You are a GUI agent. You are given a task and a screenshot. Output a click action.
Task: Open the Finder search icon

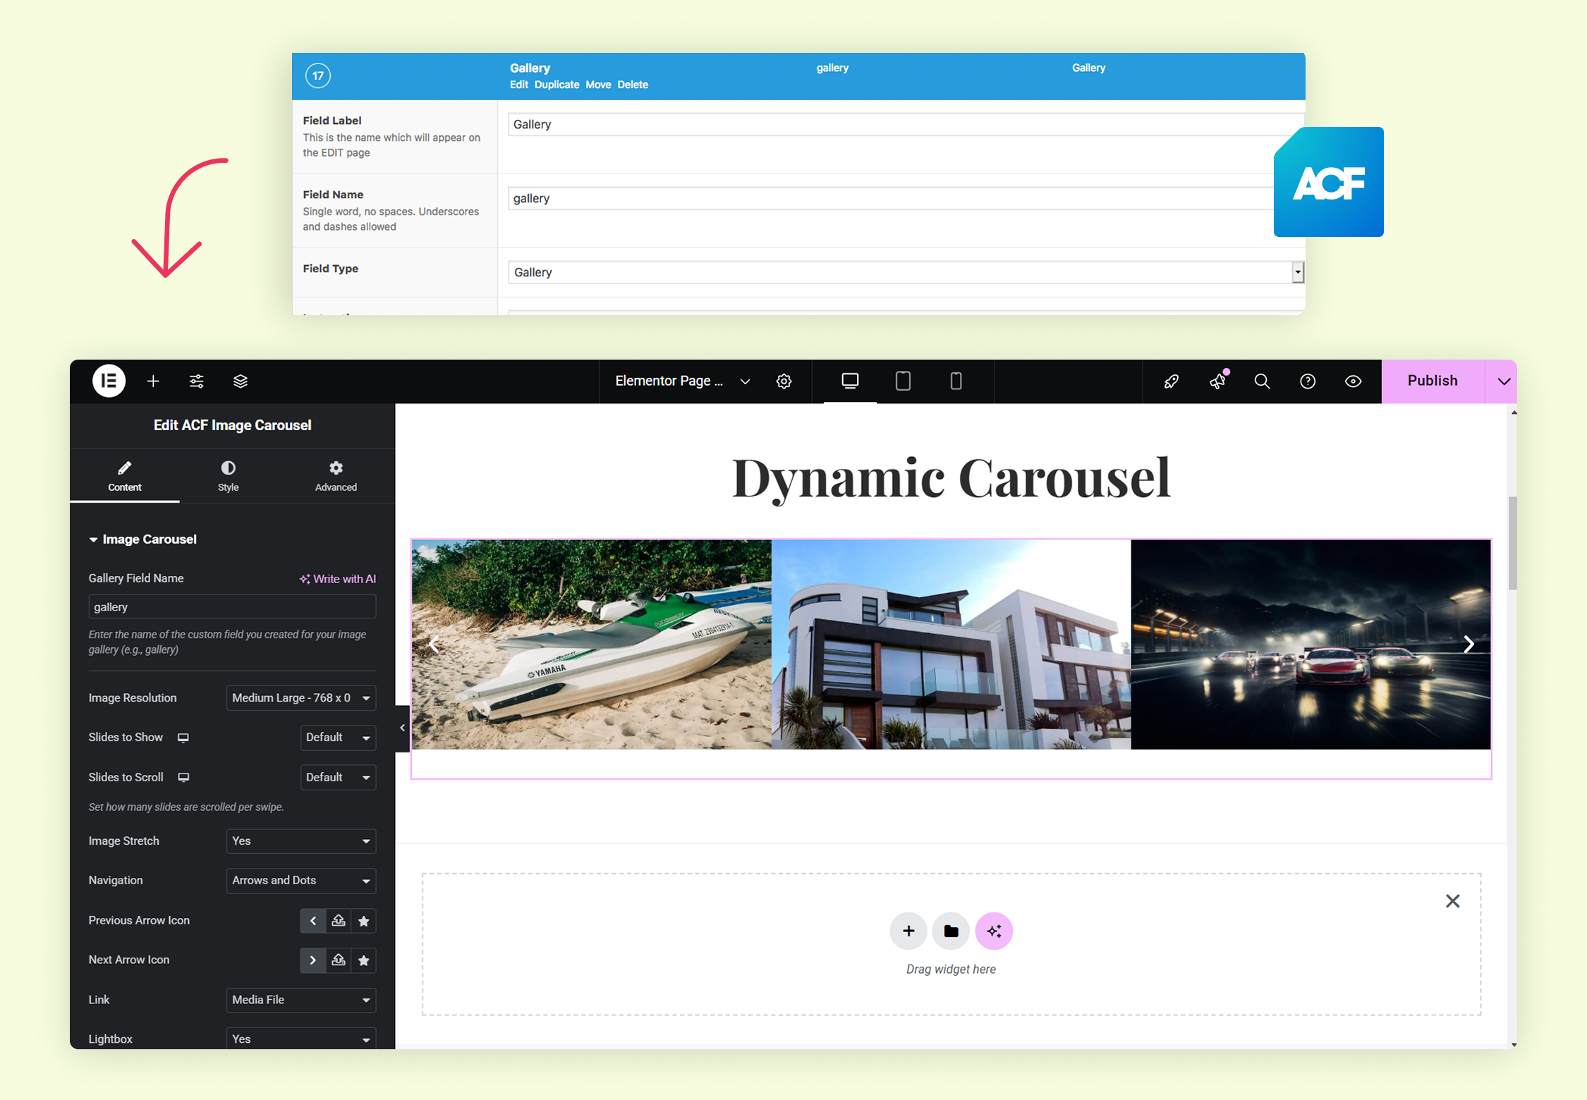(1262, 381)
